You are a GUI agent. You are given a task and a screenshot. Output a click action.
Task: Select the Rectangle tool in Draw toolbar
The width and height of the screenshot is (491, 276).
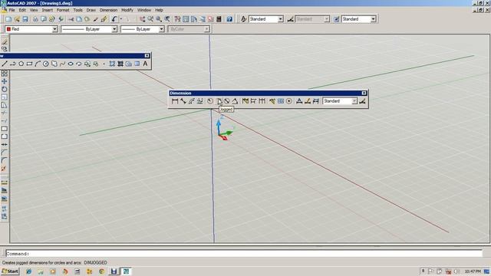point(29,64)
